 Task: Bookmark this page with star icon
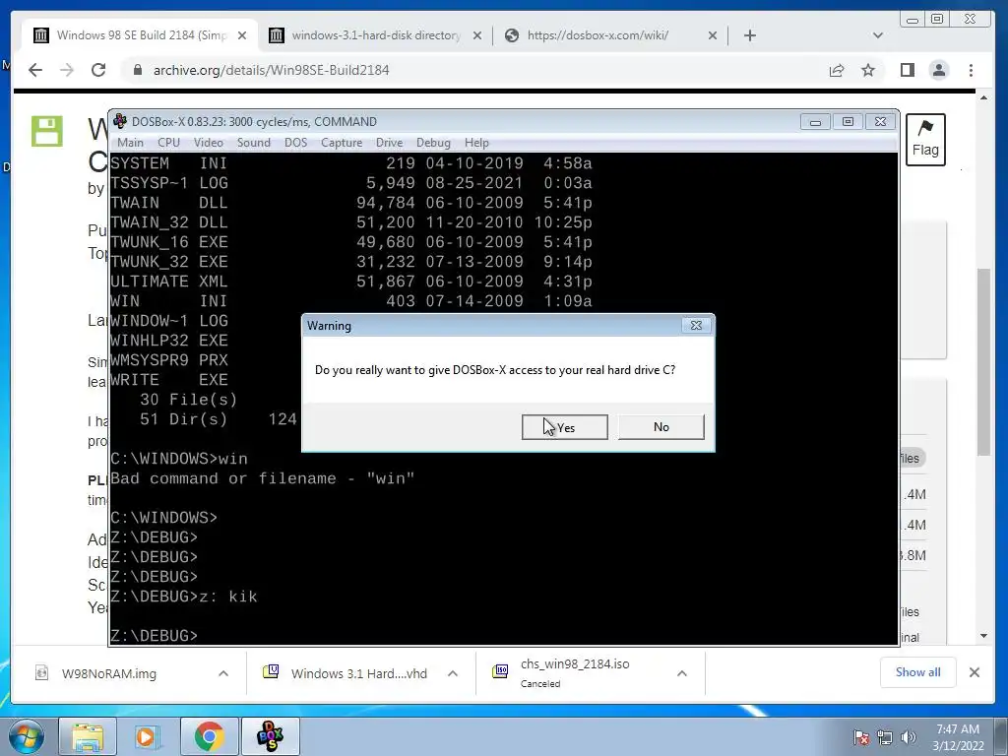click(x=868, y=70)
